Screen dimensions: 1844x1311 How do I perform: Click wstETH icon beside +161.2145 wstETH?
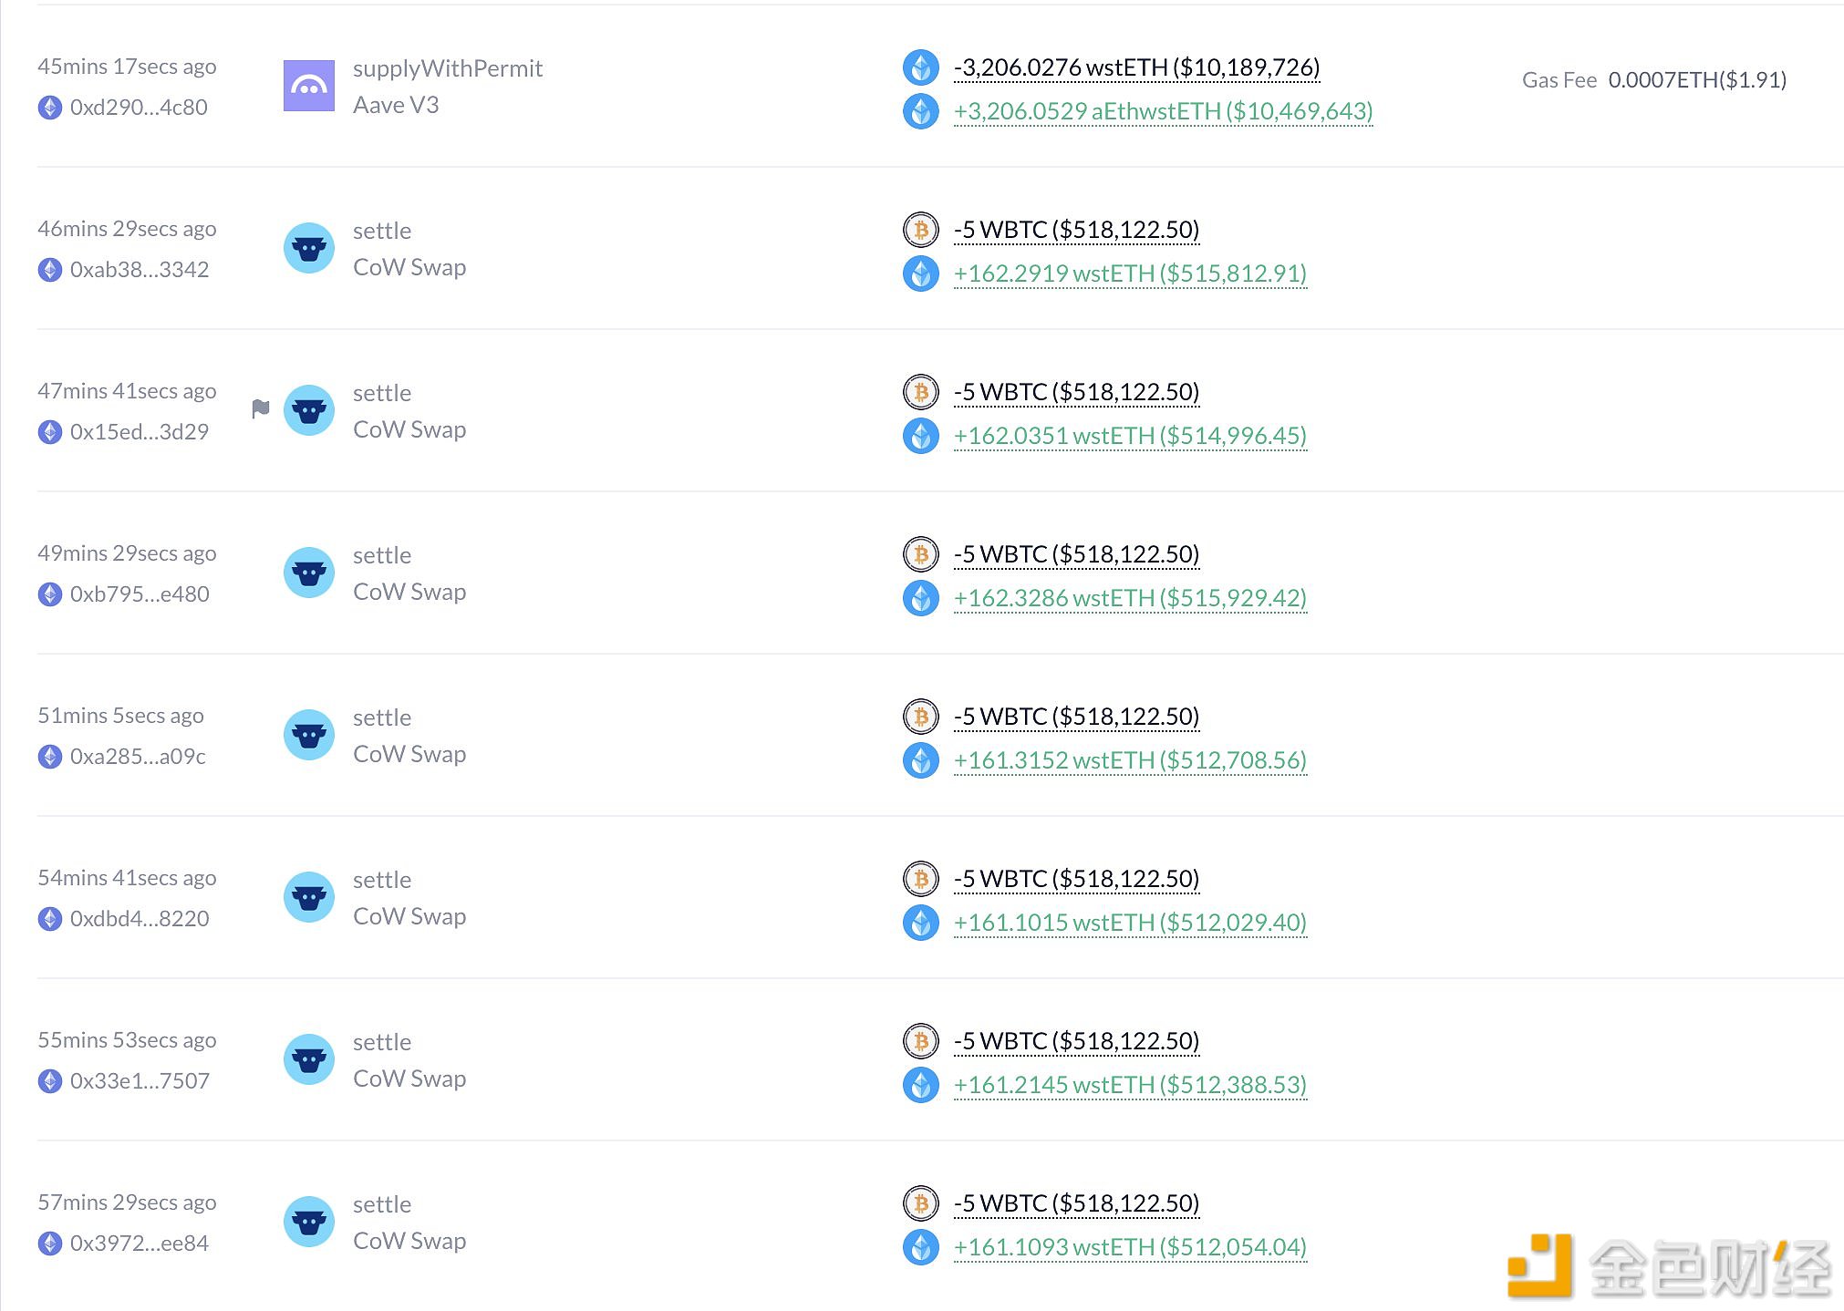pyautogui.click(x=921, y=1085)
